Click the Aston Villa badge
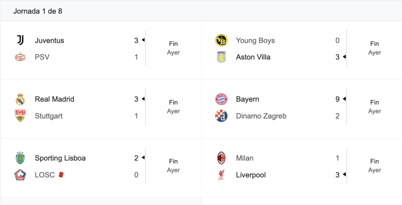402x205 pixels. point(221,57)
